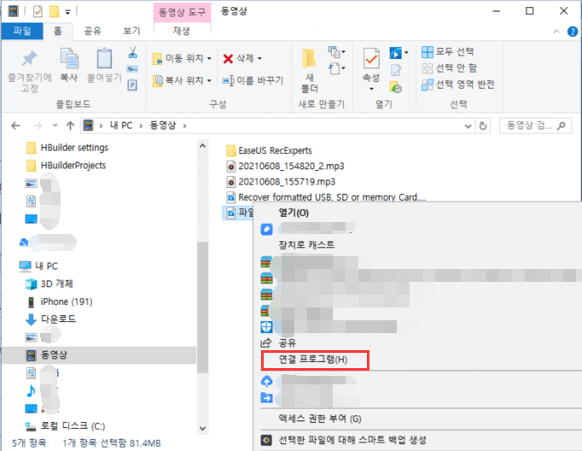Switch to the 공유 (Share) ribbon tab
Viewport: 582px width, 451px height.
[x=92, y=31]
